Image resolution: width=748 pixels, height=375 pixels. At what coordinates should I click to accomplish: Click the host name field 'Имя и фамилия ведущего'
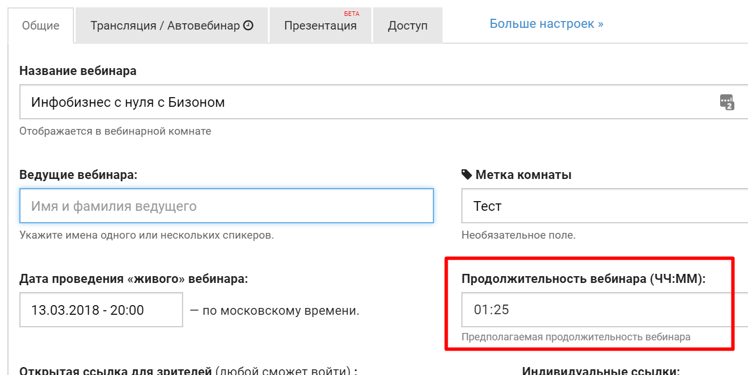coord(226,206)
